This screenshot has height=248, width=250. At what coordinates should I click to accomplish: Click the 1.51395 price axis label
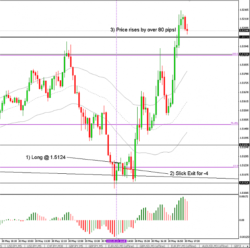(x=244, y=138)
